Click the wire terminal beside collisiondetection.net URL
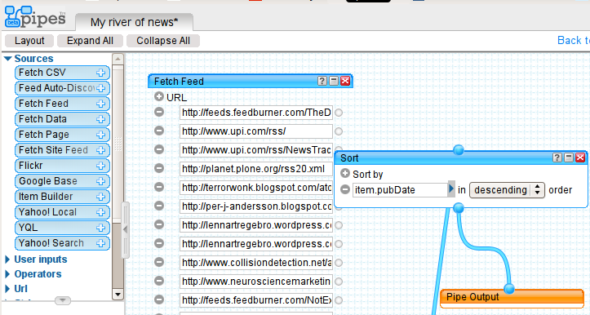This screenshot has width=590, height=315. pyautogui.click(x=339, y=263)
